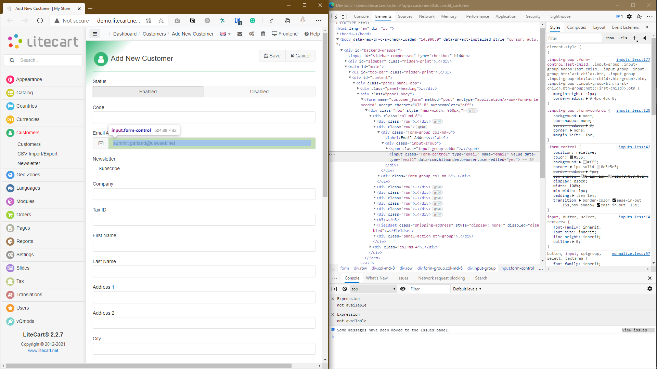
Task: Add new style rule plus icon
Action: click(634, 38)
